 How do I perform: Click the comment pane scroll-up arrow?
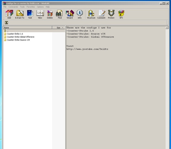(167, 28)
